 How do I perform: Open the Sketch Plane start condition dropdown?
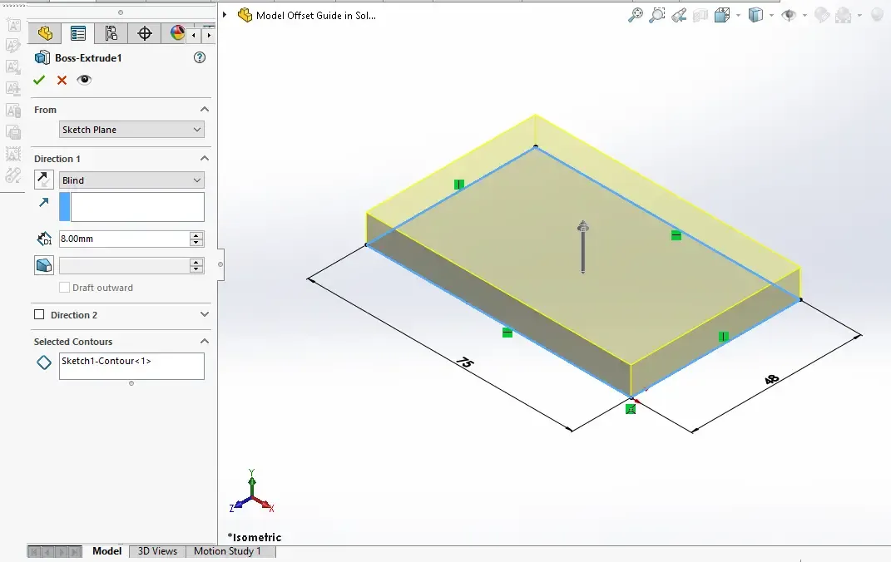[x=131, y=130]
